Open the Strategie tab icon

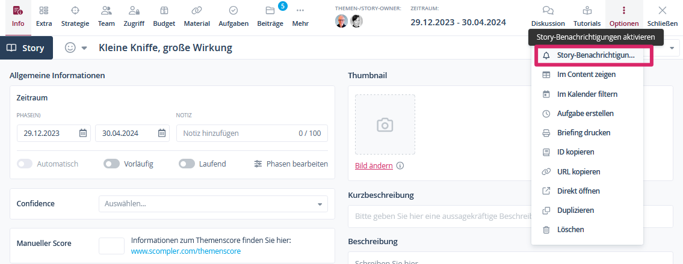point(75,11)
